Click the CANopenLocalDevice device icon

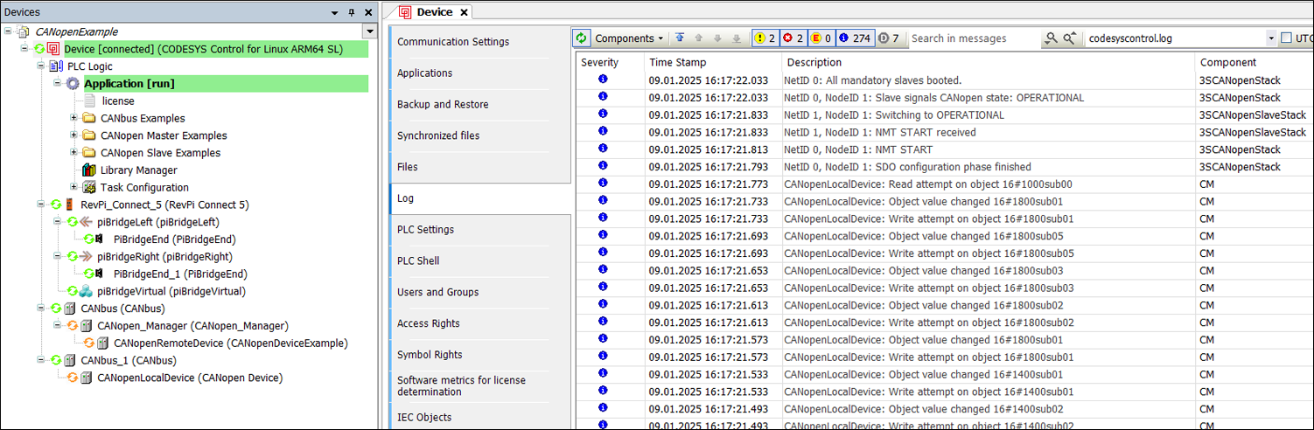click(87, 378)
